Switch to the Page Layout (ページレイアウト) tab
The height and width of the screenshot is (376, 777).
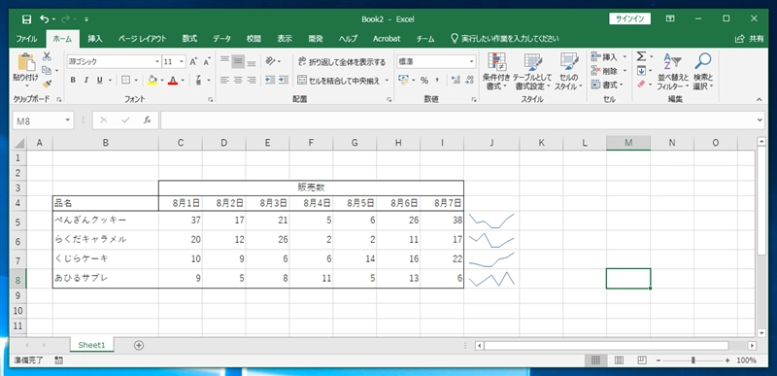click(142, 39)
